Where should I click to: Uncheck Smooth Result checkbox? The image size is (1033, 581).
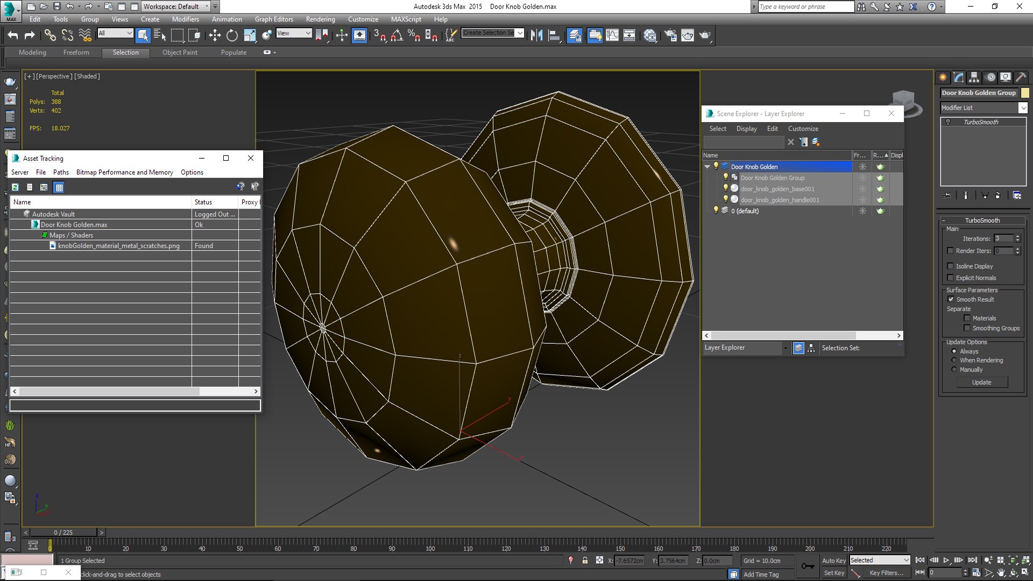951,300
